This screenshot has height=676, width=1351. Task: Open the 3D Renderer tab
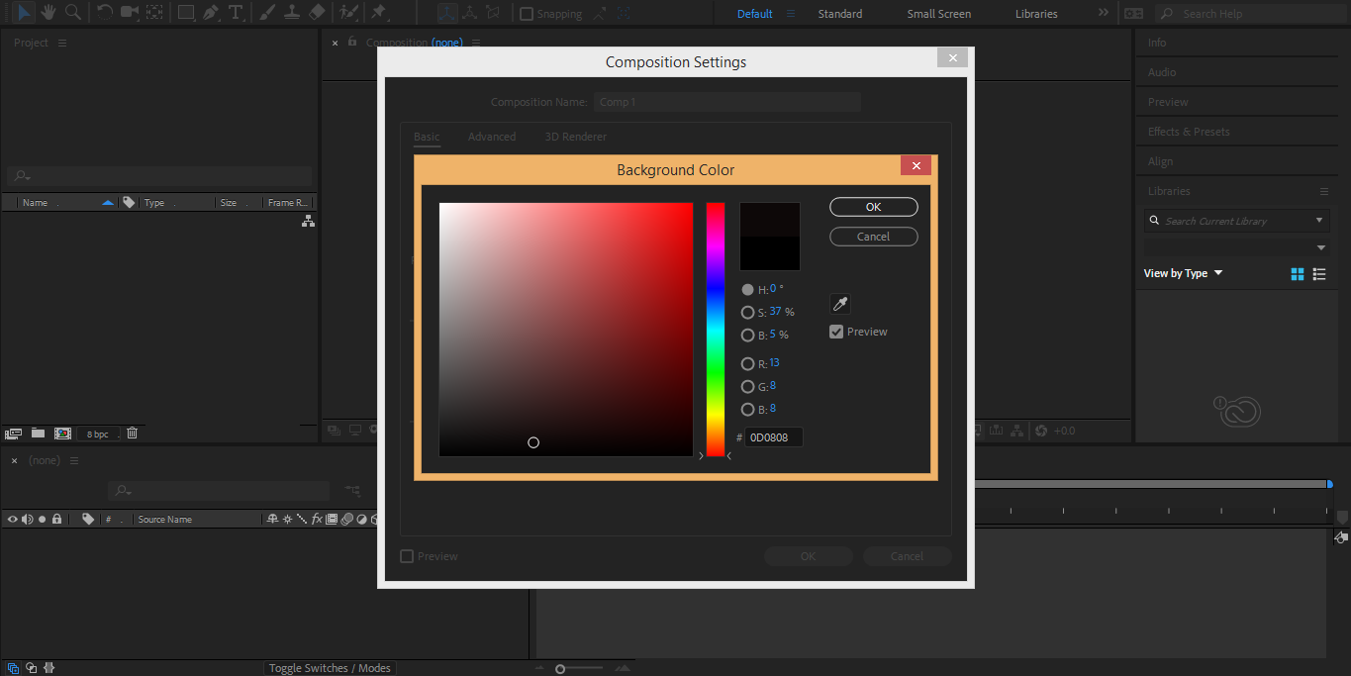576,137
